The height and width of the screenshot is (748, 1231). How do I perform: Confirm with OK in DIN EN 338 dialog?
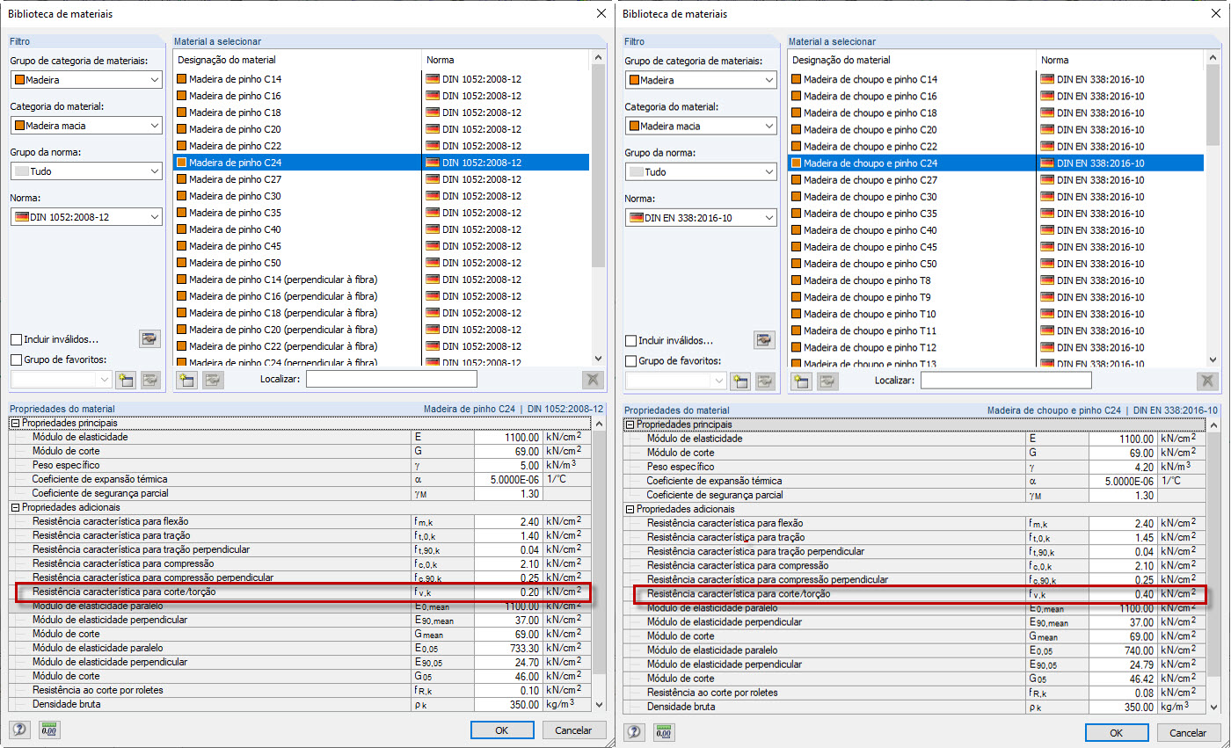(x=1117, y=732)
